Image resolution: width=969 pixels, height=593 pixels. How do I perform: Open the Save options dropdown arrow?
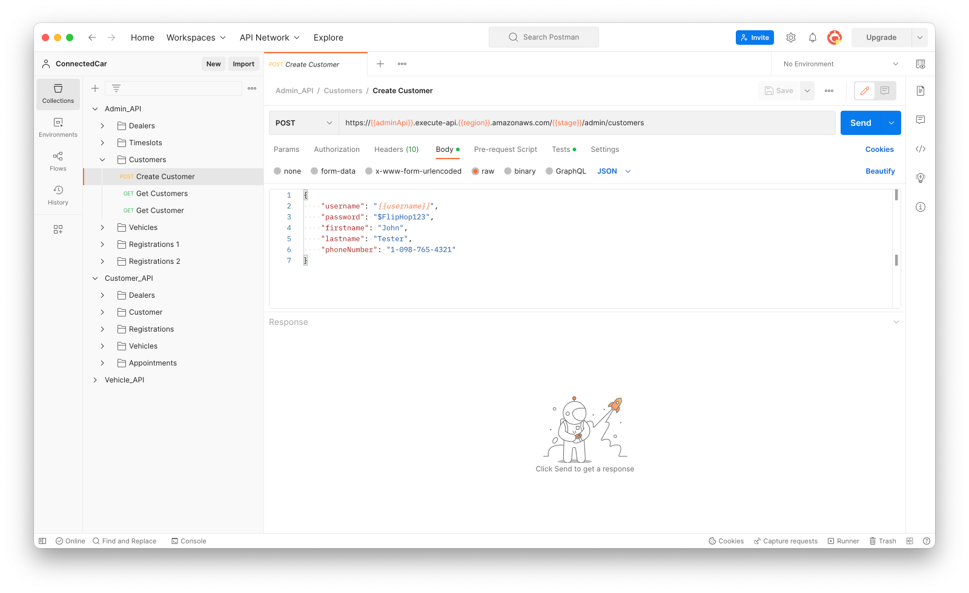(807, 91)
